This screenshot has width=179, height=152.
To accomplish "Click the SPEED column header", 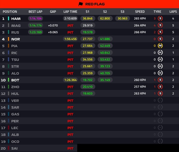I will click(x=140, y=12).
